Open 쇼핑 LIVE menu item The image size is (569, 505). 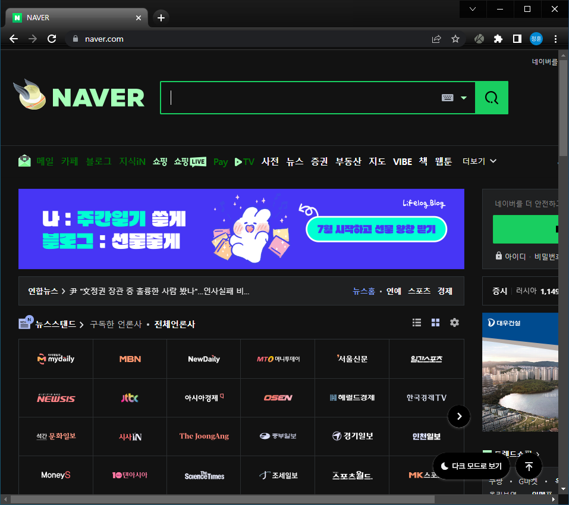coord(190,161)
